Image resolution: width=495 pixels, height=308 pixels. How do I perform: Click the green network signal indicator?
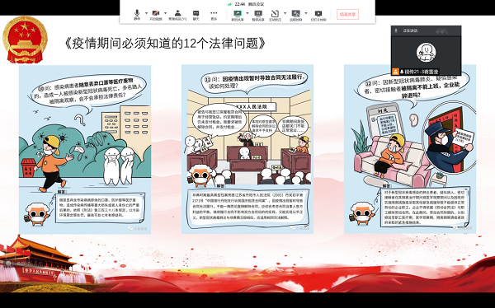pos(229,4)
